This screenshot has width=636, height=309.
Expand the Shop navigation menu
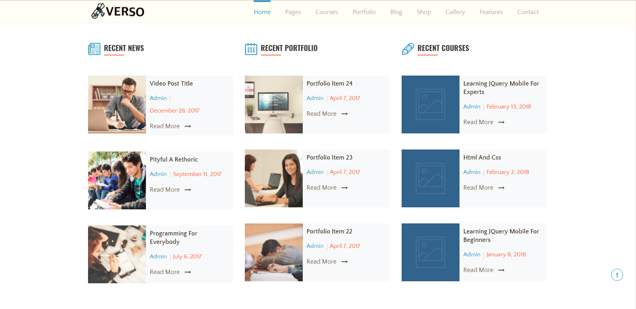[423, 12]
